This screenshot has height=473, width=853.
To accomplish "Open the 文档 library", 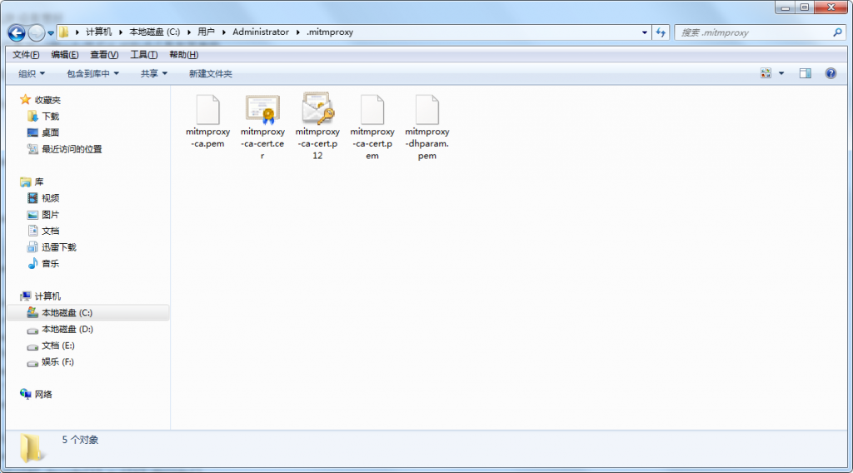I will click(43, 231).
